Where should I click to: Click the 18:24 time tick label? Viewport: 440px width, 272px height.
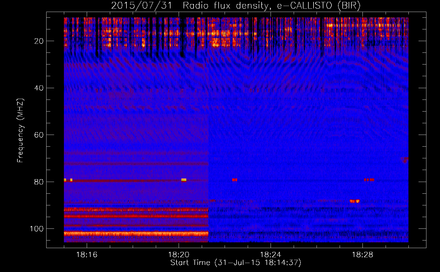pos(271,255)
